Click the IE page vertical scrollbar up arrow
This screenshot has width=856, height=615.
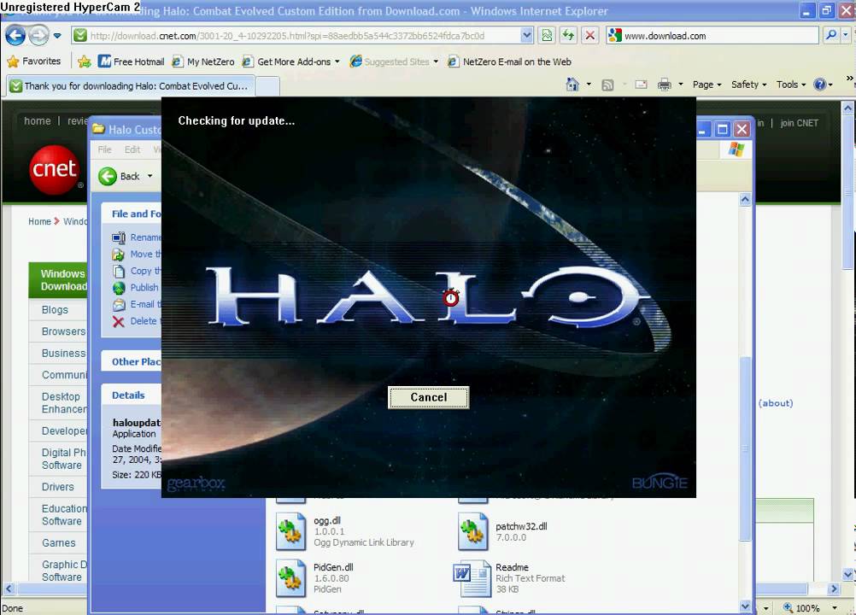click(x=847, y=108)
